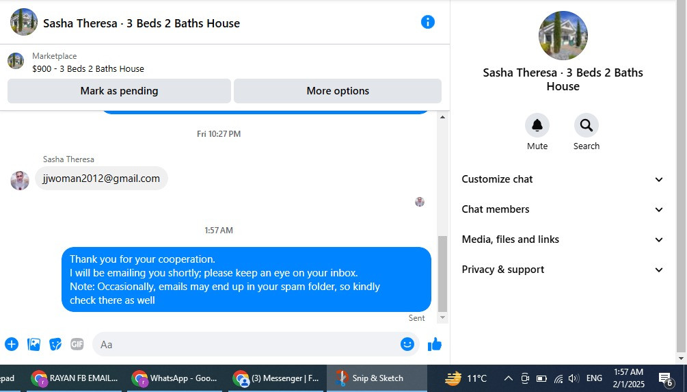Screen dimensions: 687x392
Task: Open notification center with 6 badge
Action: 666,379
